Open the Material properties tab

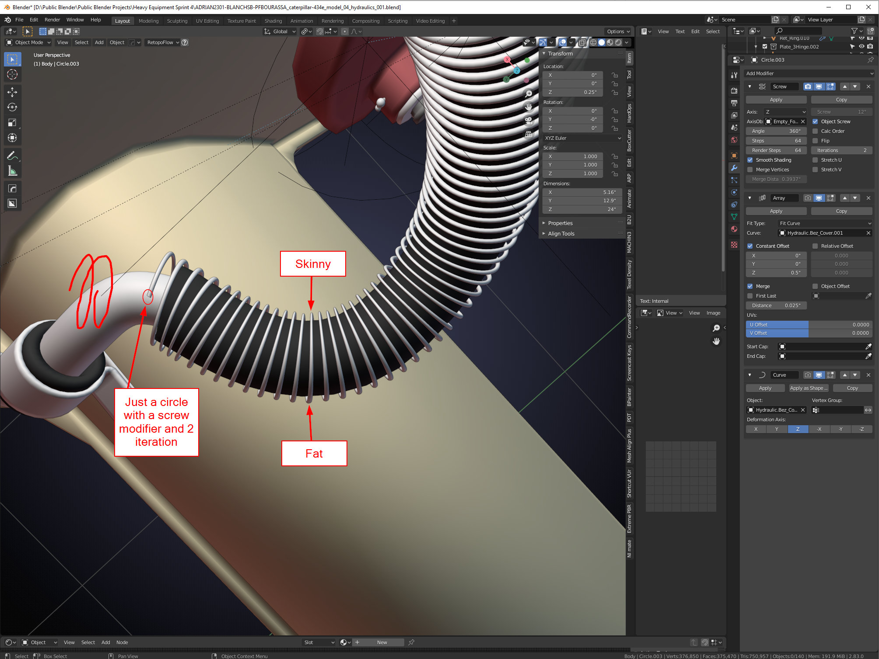734,229
